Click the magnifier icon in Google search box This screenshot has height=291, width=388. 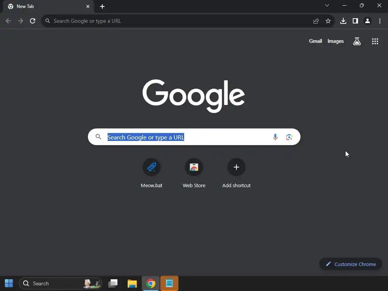(98, 137)
